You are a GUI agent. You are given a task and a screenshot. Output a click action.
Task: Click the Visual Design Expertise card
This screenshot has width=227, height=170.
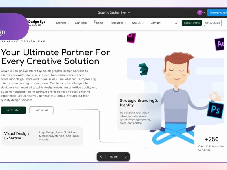[x=42, y=136]
